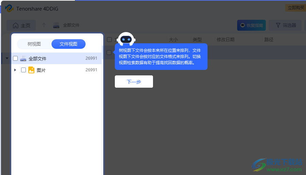Click the home icon in 主页
Screen dimensions: 306x175
pyautogui.click(x=16, y=25)
